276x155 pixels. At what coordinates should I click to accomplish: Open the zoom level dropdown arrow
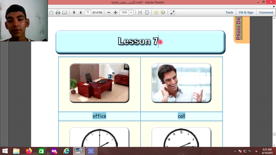pos(131,12)
